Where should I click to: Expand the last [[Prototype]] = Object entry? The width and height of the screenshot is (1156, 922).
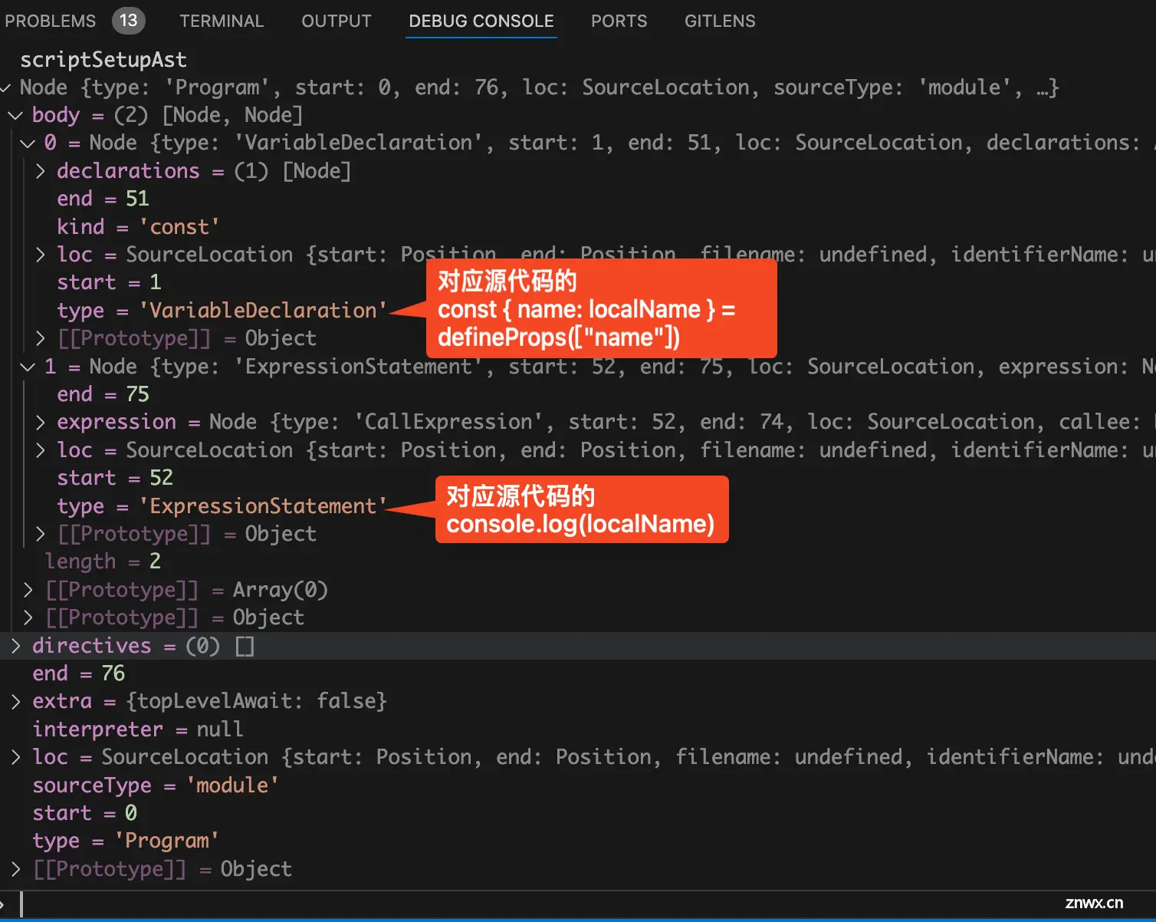pyautogui.click(x=15, y=869)
